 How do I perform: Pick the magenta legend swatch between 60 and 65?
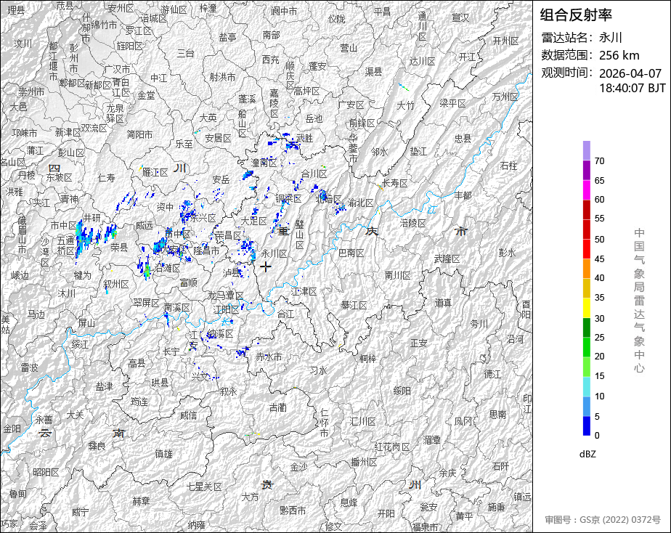[x=586, y=190]
